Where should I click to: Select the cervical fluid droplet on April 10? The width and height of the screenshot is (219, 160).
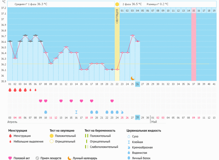(46, 112)
